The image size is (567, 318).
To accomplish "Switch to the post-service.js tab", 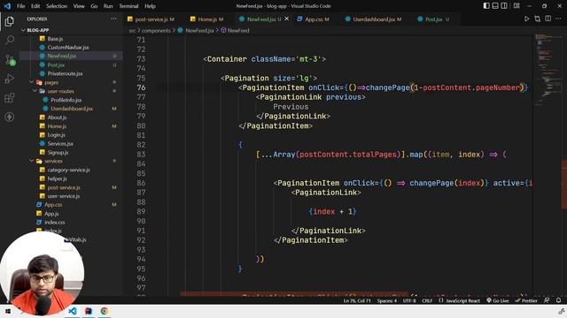I will (x=151, y=19).
